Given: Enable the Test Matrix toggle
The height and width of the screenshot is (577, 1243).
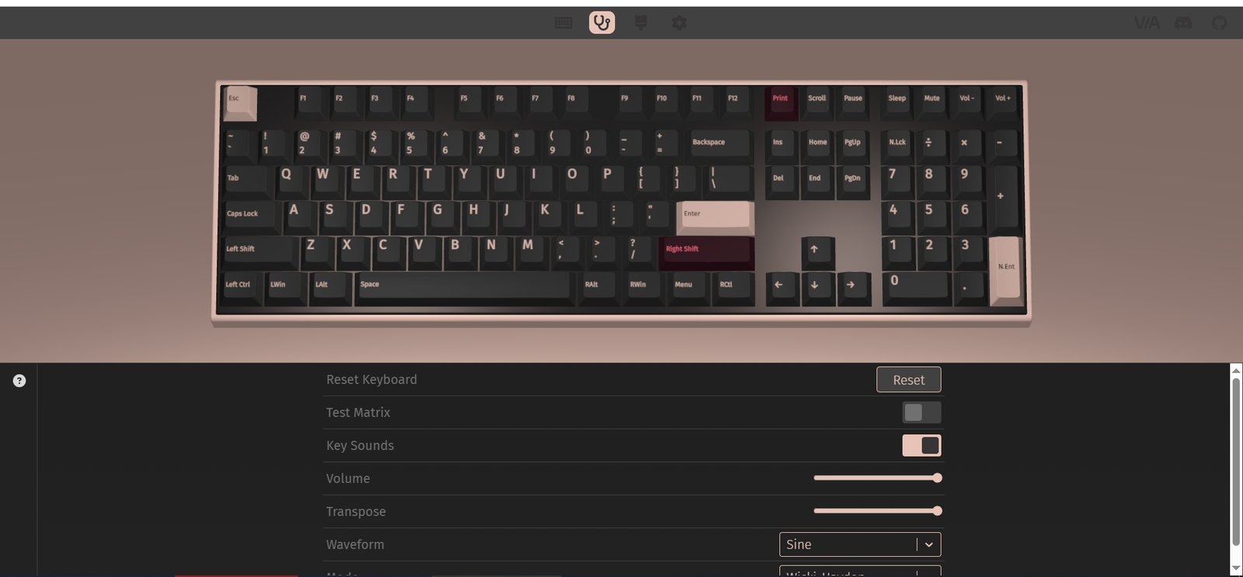Looking at the screenshot, I should tap(921, 412).
